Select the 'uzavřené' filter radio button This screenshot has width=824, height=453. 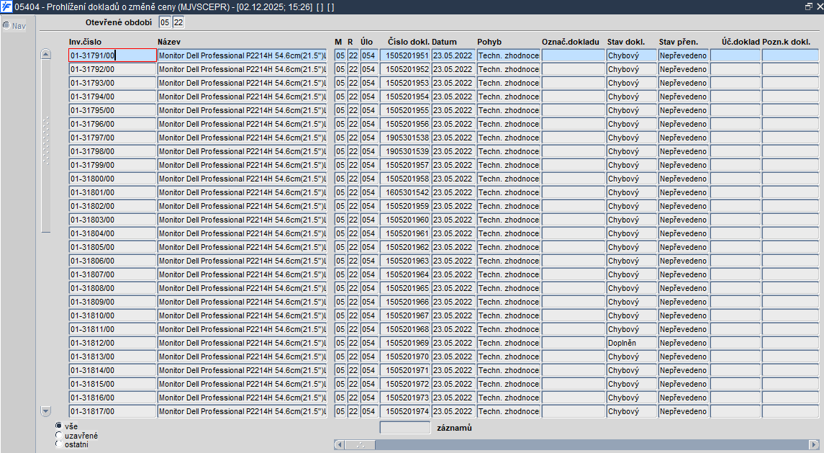pyautogui.click(x=58, y=435)
